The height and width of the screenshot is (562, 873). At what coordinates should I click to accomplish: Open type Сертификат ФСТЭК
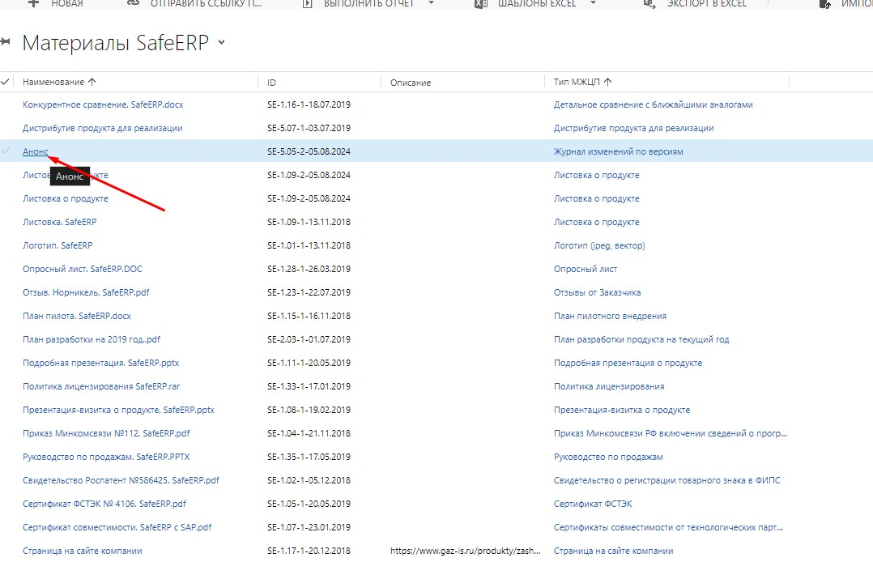[x=593, y=504]
